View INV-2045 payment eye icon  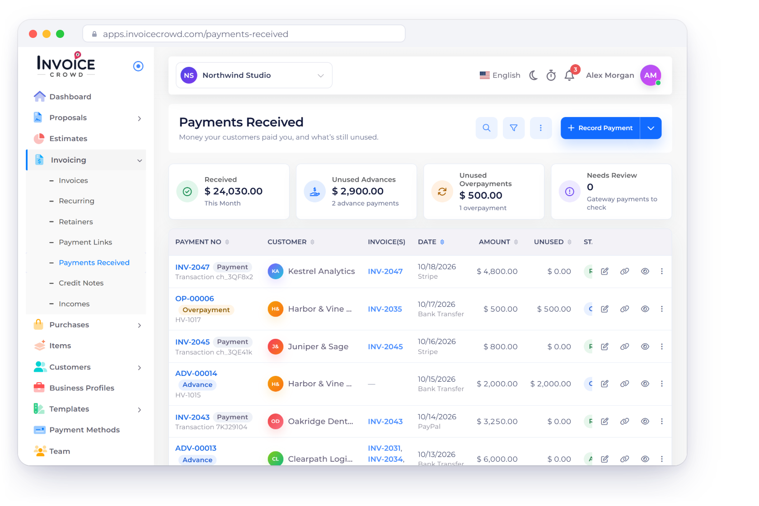pos(645,347)
